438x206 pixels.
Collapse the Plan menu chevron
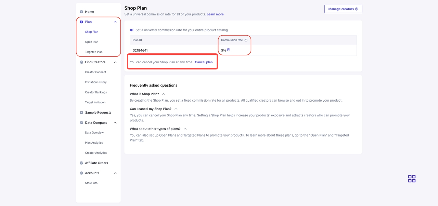115,22
